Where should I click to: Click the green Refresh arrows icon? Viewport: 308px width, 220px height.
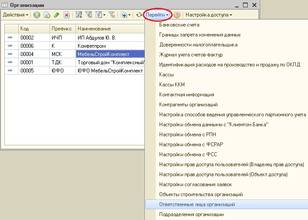[139, 15]
